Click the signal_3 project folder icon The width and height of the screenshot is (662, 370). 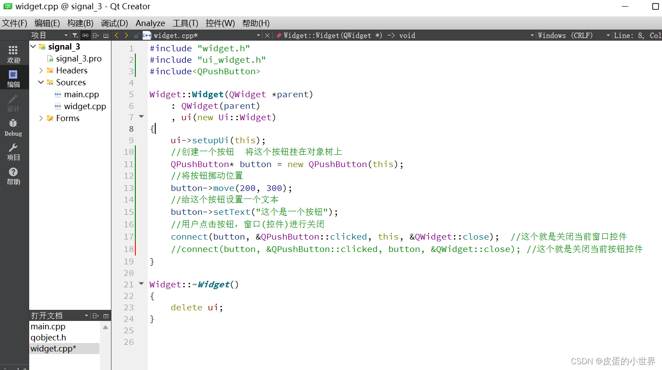point(42,46)
